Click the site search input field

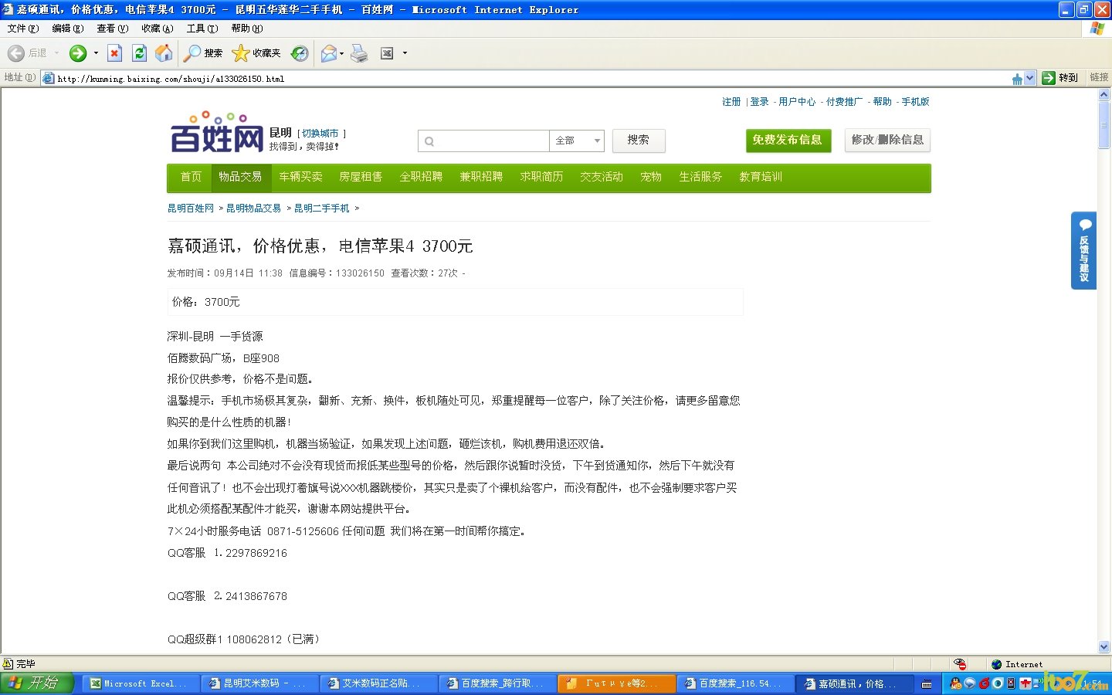(x=483, y=141)
